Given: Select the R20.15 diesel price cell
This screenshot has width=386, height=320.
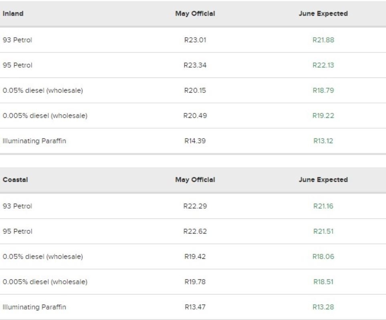Looking at the screenshot, I should point(195,90).
